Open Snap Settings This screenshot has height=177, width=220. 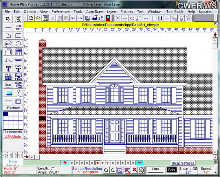(x=183, y=163)
